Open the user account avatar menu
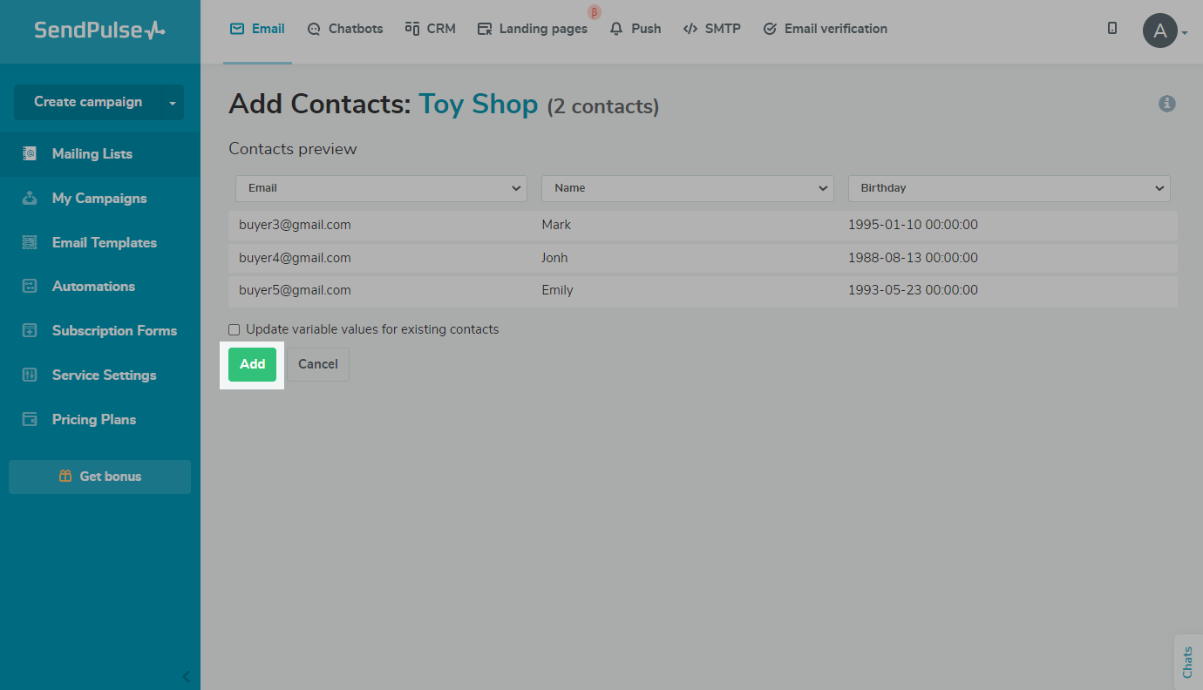The image size is (1203, 690). 1160,30
